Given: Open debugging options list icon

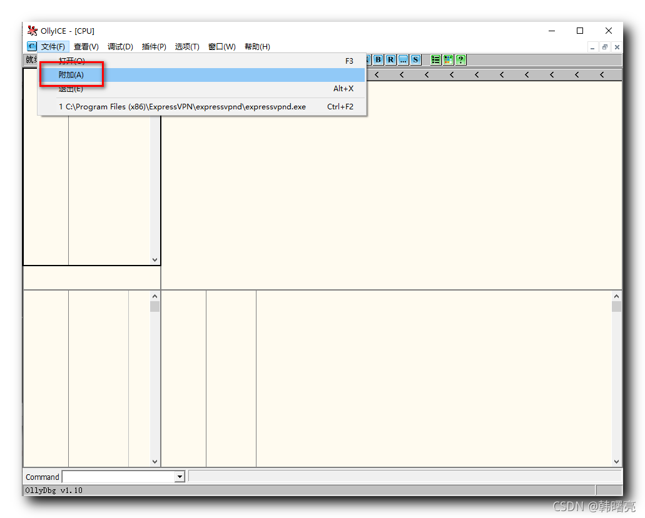Looking at the screenshot, I should 435,59.
